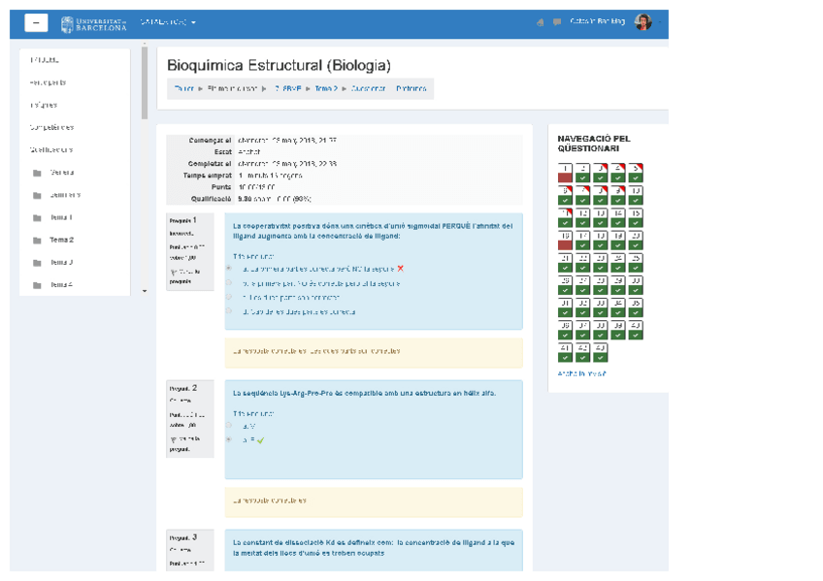Open the notifications bell icon
This screenshot has height=581, width=823.
tap(540, 22)
